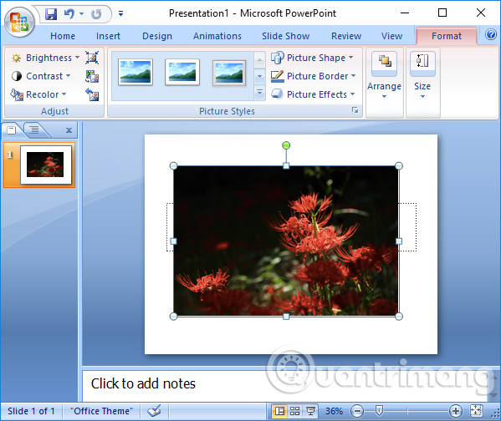Click the zoom in plus button
The width and height of the screenshot is (501, 421).
click(x=456, y=411)
